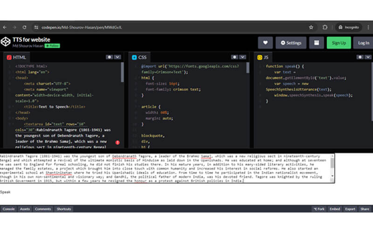Image resolution: width=373 pixels, height=233 pixels.
Task: Click the CodePen logo icon
Action: click(x=6, y=41)
